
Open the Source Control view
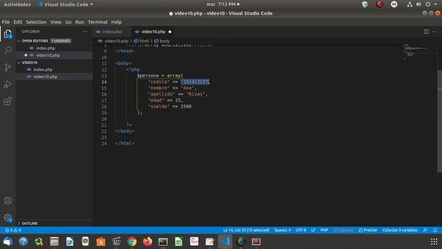(8, 67)
